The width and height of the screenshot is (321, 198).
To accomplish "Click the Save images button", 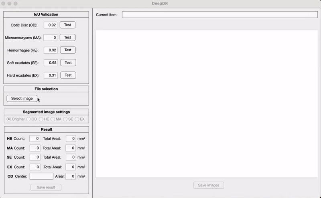I will (x=208, y=185).
